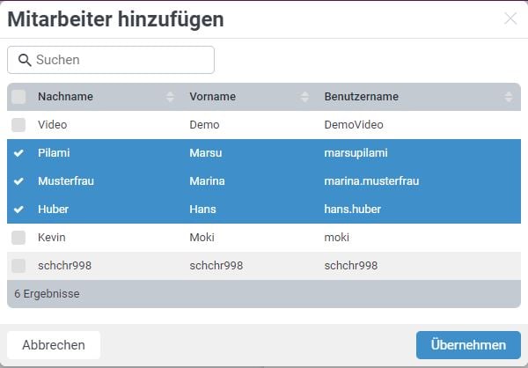Confirm selection with Übernehmen

click(468, 345)
